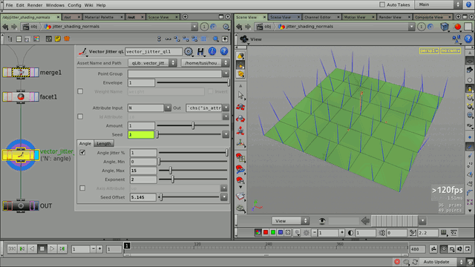Screen dimensions: 475x267
Task: Select the blue channel display icon
Action: click(x=281, y=232)
